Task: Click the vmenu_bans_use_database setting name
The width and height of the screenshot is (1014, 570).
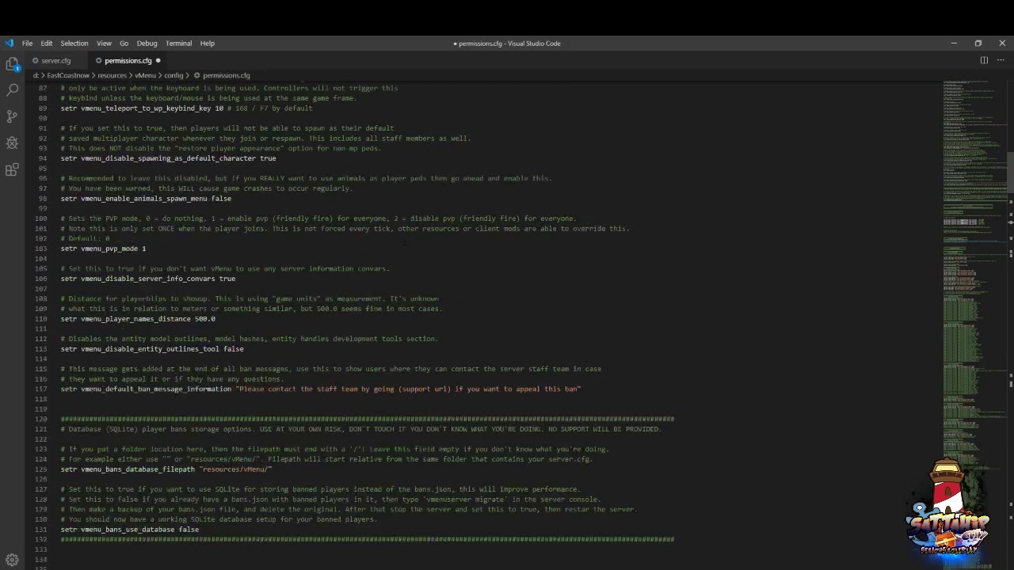Action: tap(128, 530)
